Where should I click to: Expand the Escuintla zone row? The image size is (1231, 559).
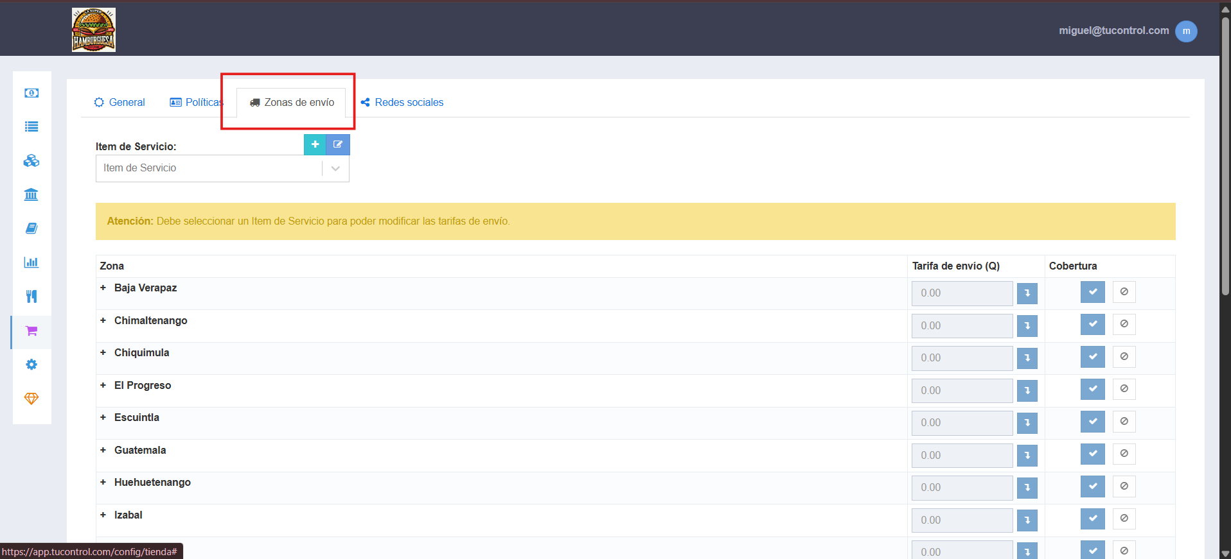click(103, 417)
